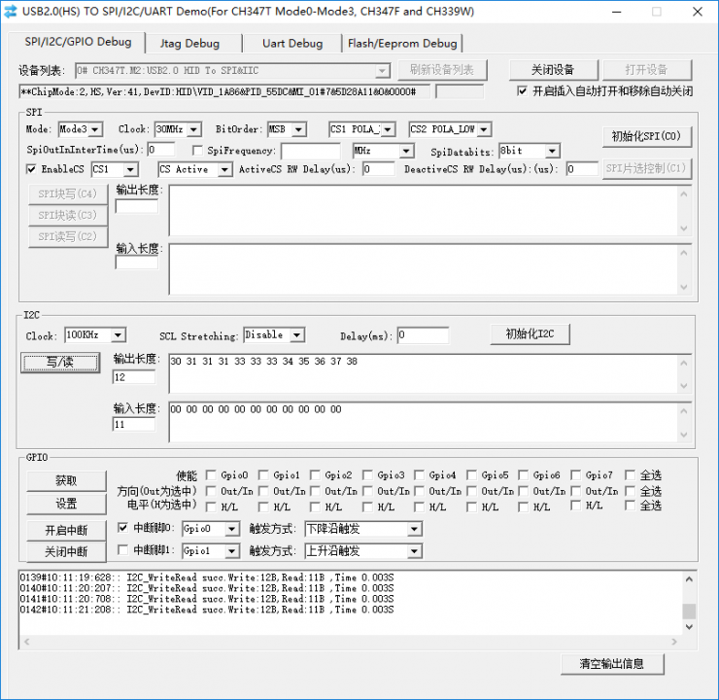The image size is (719, 700).
Task: Enable Gpio3 checkbox
Action: coord(367,474)
